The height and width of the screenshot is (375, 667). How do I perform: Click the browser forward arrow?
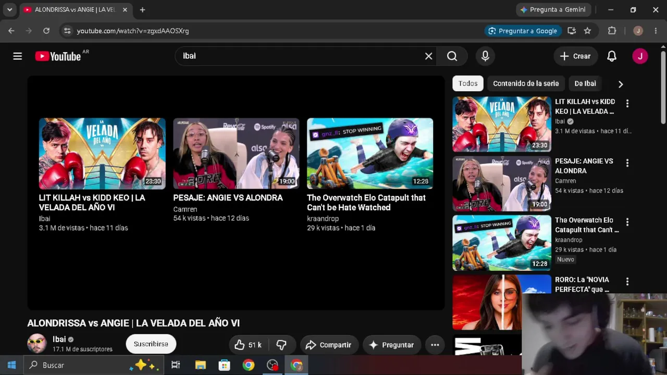(29, 31)
